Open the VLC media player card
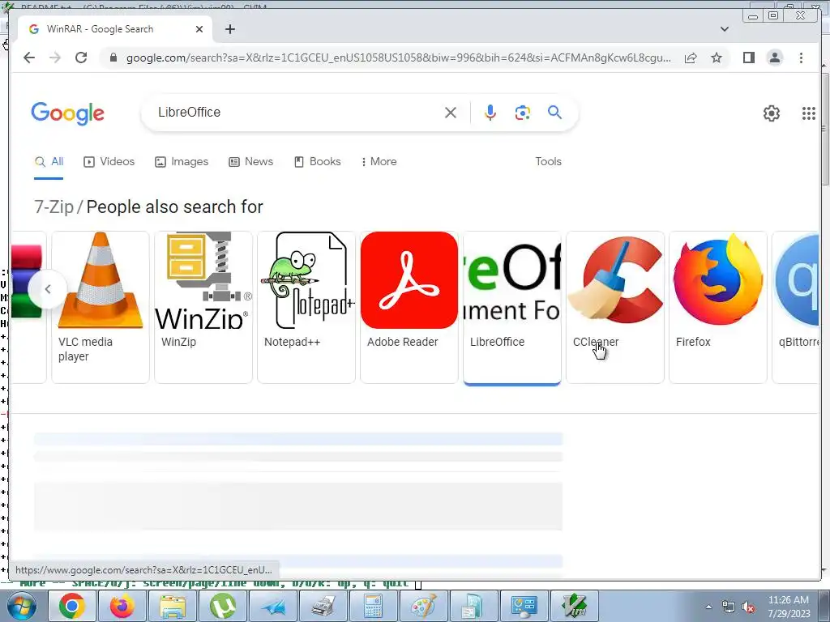 point(101,307)
